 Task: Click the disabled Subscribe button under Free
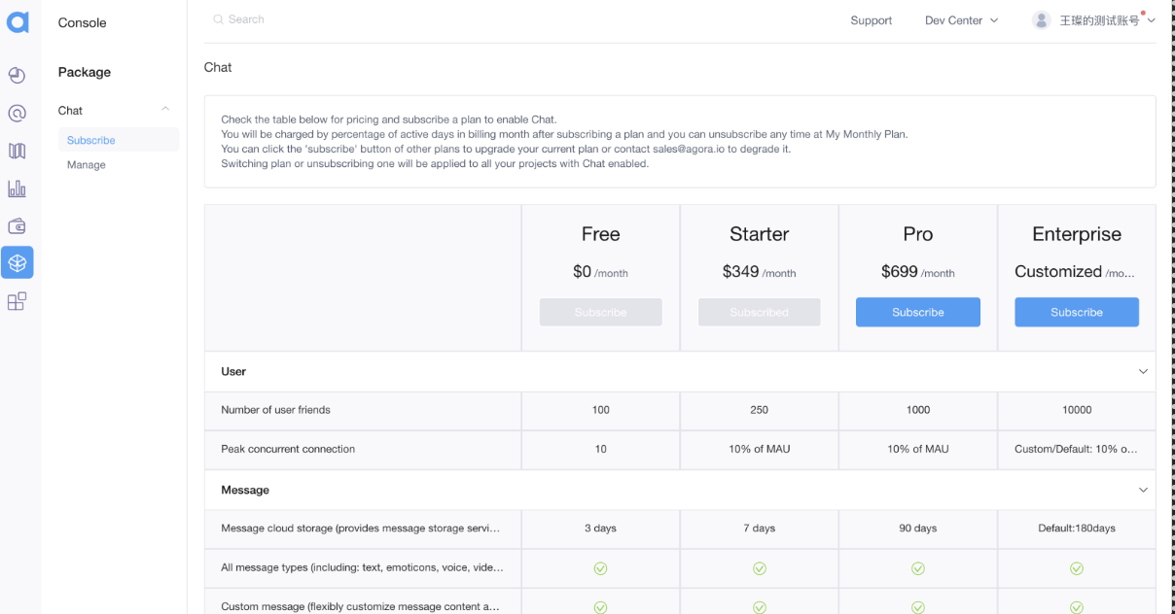pos(601,312)
